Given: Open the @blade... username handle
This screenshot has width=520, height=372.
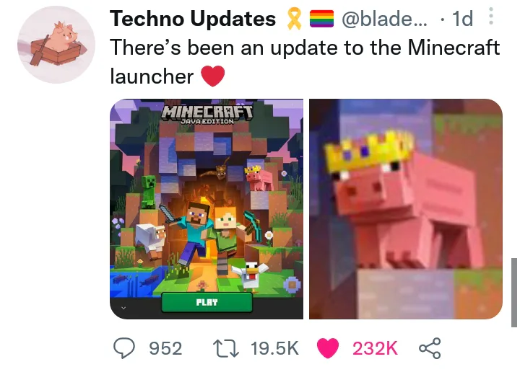Looking at the screenshot, I should (384, 19).
